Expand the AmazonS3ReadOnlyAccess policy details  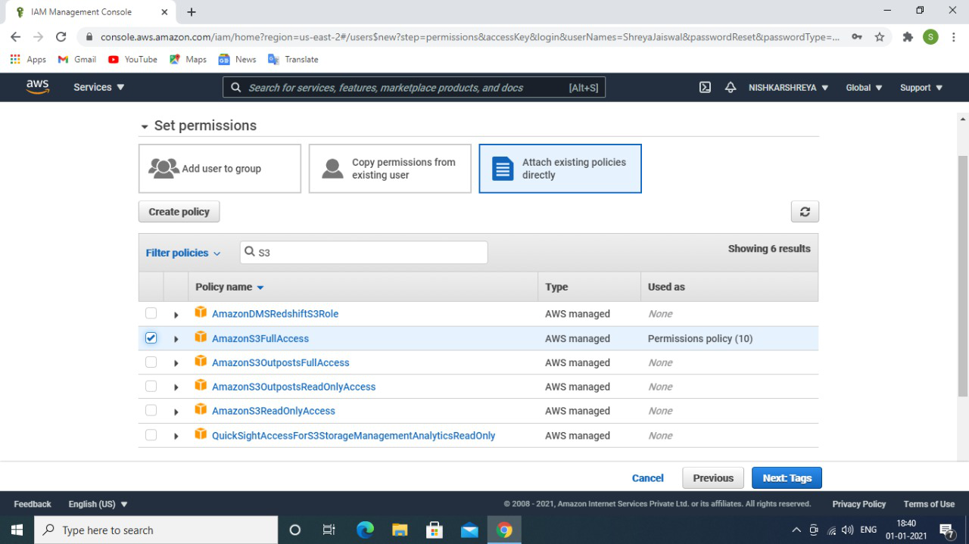click(x=176, y=412)
